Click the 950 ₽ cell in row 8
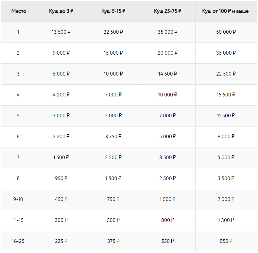This screenshot has height=253, width=258. click(61, 178)
